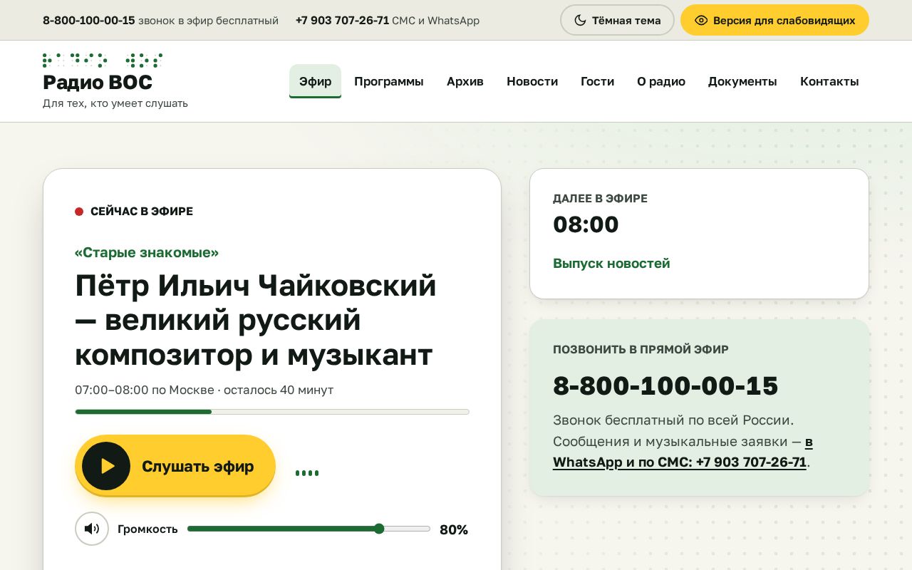This screenshot has width=912, height=570.
Task: Open the Новости page
Action: (532, 81)
